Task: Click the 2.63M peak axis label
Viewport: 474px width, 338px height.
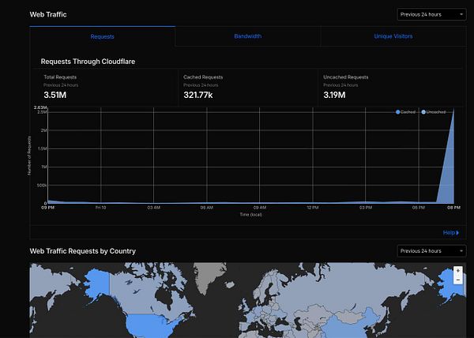Action: click(x=40, y=107)
